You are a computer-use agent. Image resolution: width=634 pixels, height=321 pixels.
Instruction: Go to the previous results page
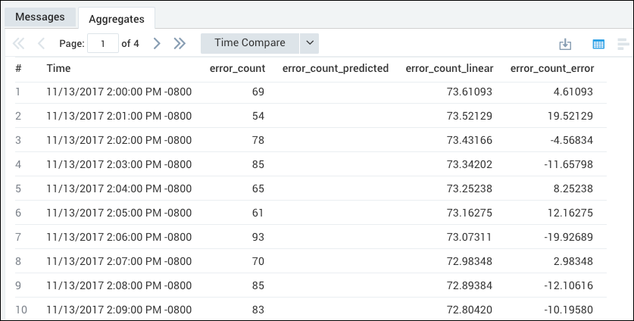coord(41,44)
